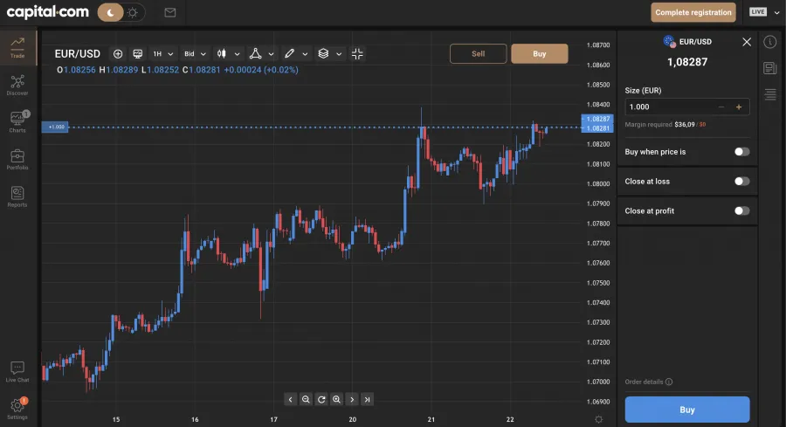786x427 pixels.
Task: Select the candlestick chart type icon
Action: (x=222, y=53)
